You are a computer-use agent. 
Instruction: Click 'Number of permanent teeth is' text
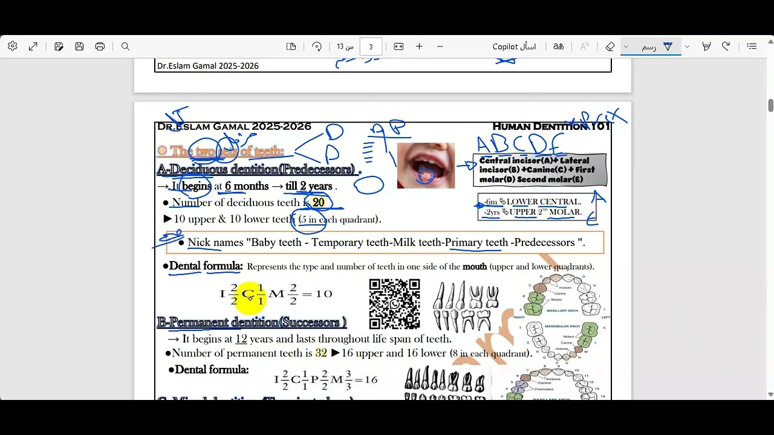tap(242, 353)
